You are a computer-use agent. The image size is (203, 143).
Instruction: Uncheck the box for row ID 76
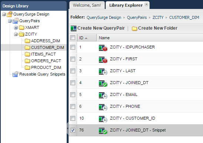pos(73,130)
